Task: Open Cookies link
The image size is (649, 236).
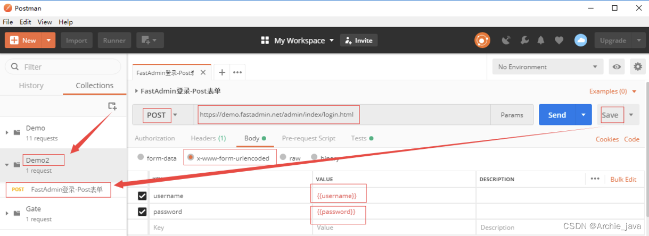Action: click(607, 139)
